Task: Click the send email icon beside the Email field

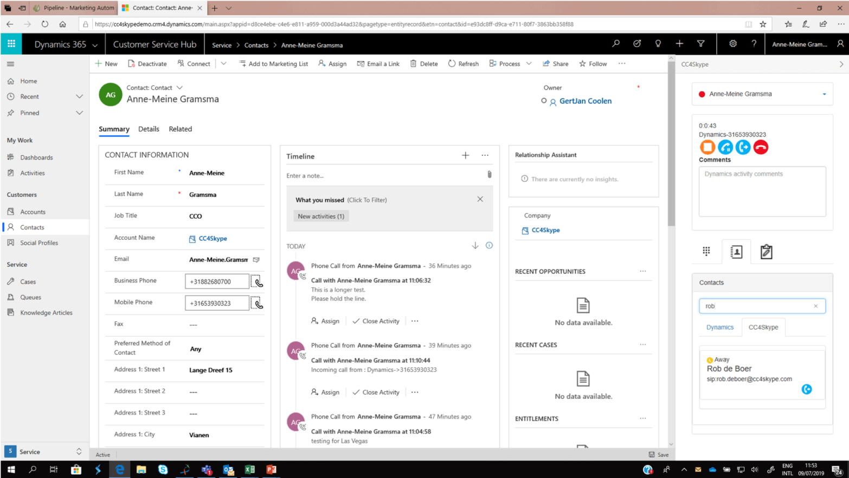Action: click(x=256, y=260)
